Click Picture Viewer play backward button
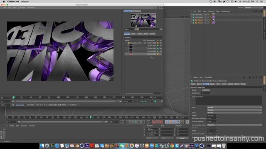This screenshot has width=266, height=149. (x=142, y=101)
